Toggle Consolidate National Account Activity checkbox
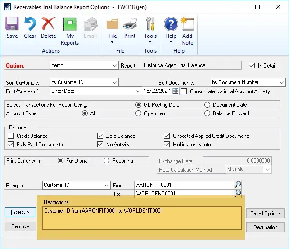289x249 pixels. tap(184, 91)
